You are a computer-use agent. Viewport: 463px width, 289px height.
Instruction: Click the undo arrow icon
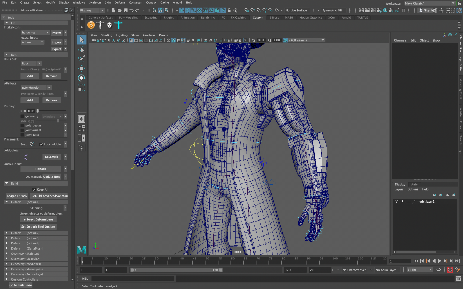click(x=131, y=10)
